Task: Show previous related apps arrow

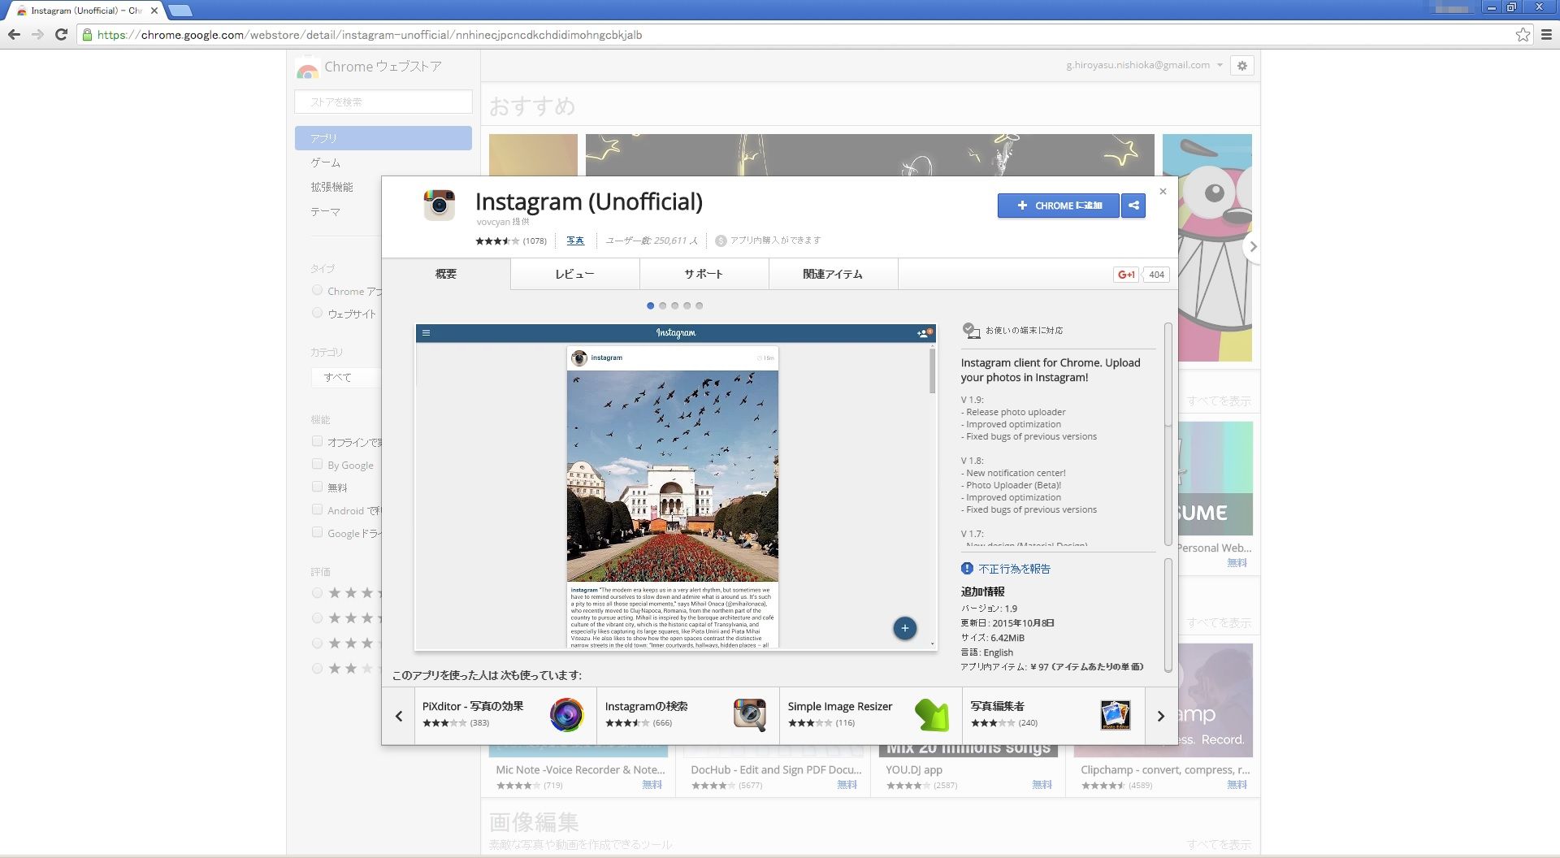Action: click(x=399, y=716)
